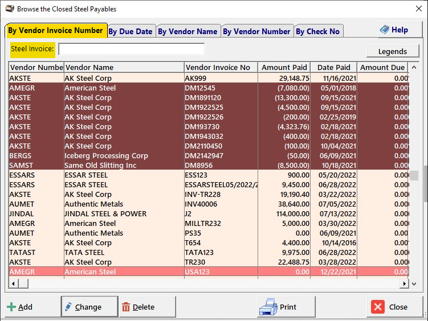Select row with invoice TR230
This screenshot has width=428, height=321.
click(209, 262)
